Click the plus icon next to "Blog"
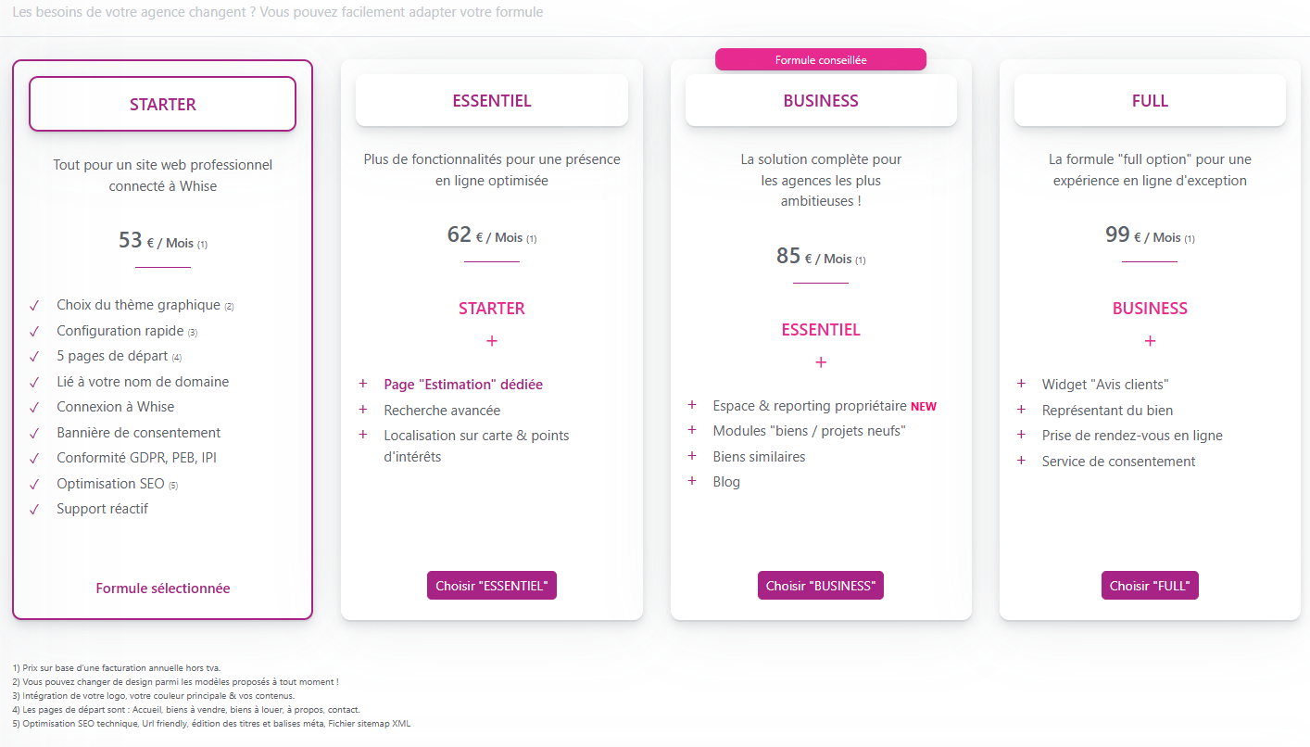The width and height of the screenshot is (1310, 747). (692, 481)
